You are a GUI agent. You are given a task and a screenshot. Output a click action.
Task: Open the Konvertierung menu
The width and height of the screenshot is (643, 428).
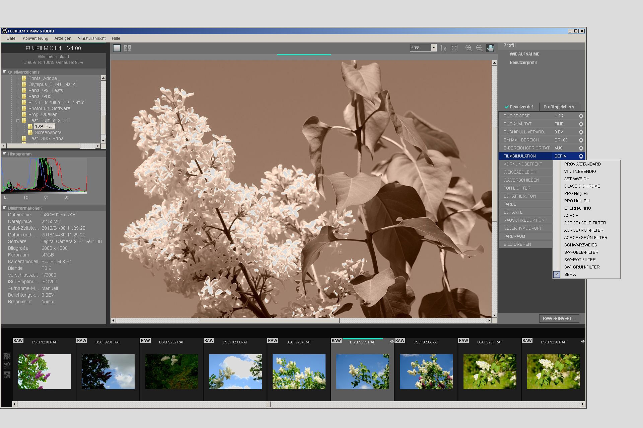click(35, 38)
